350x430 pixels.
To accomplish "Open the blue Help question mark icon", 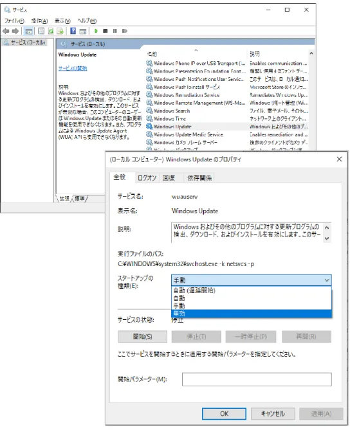I will 73,31.
